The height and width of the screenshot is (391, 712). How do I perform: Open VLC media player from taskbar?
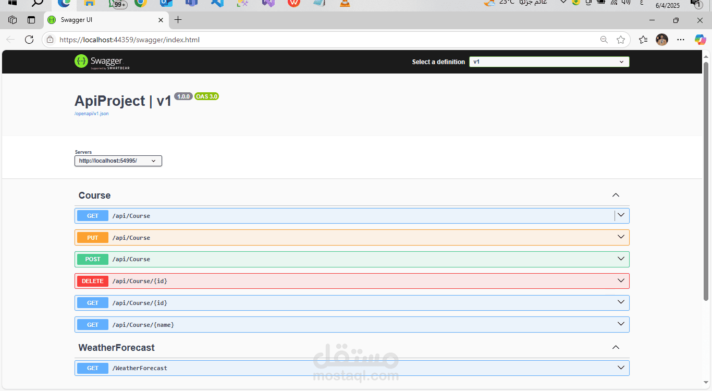345,3
